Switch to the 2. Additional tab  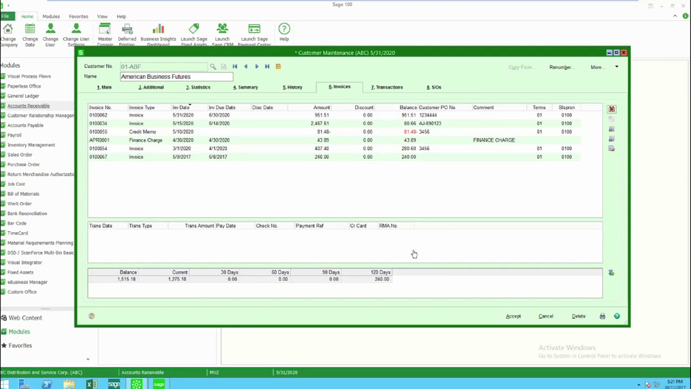[151, 87]
